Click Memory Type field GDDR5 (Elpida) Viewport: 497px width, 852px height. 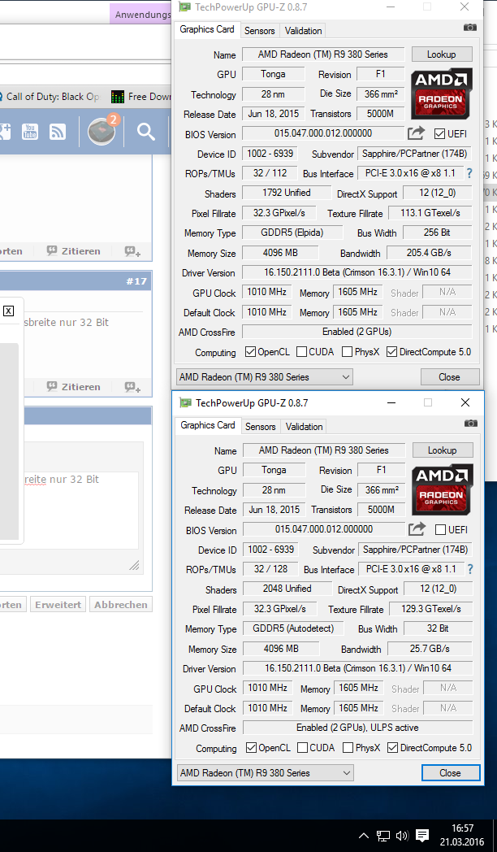coord(292,233)
